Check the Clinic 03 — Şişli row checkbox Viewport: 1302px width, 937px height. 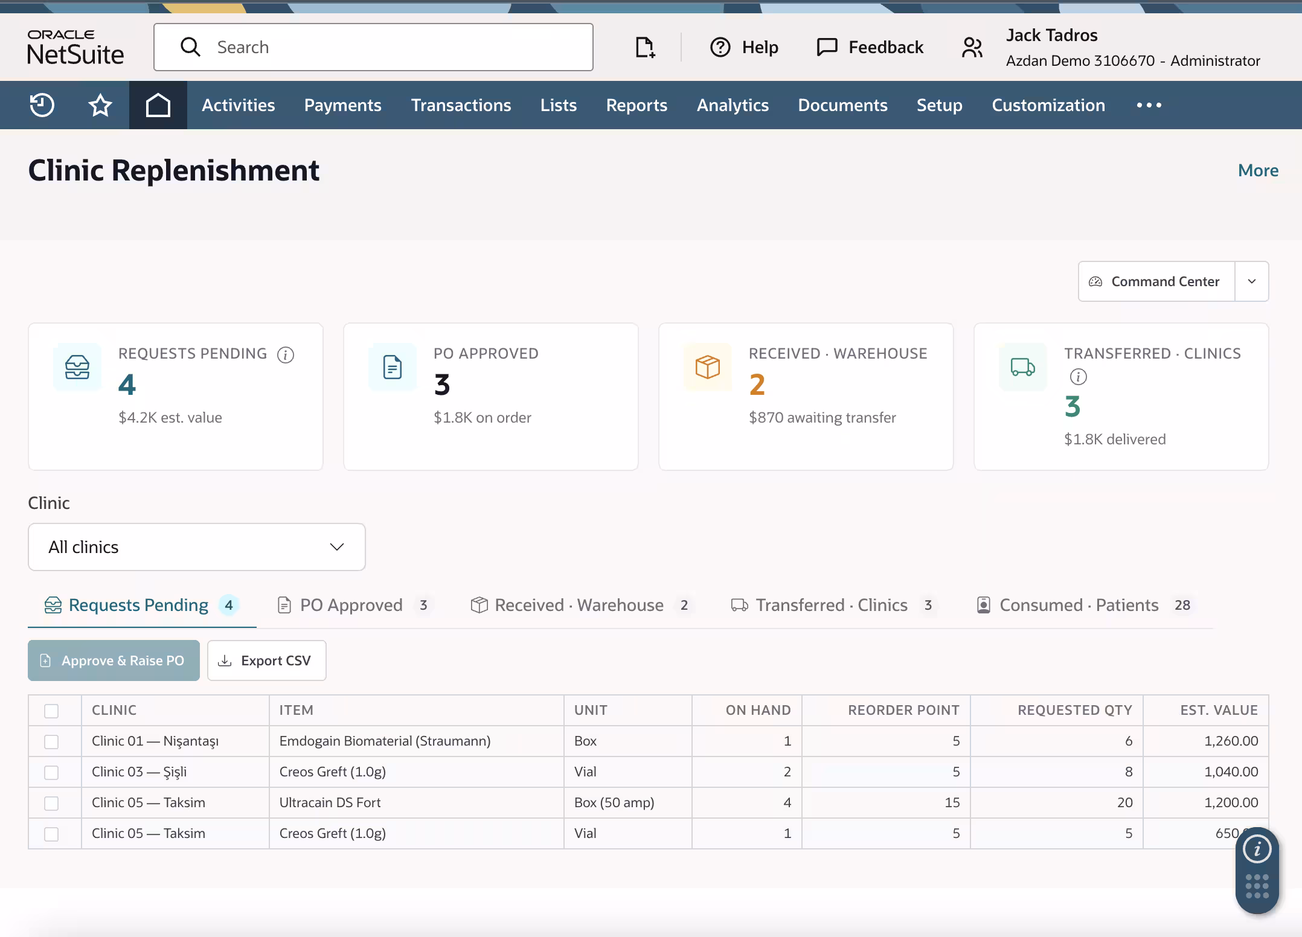(x=51, y=772)
